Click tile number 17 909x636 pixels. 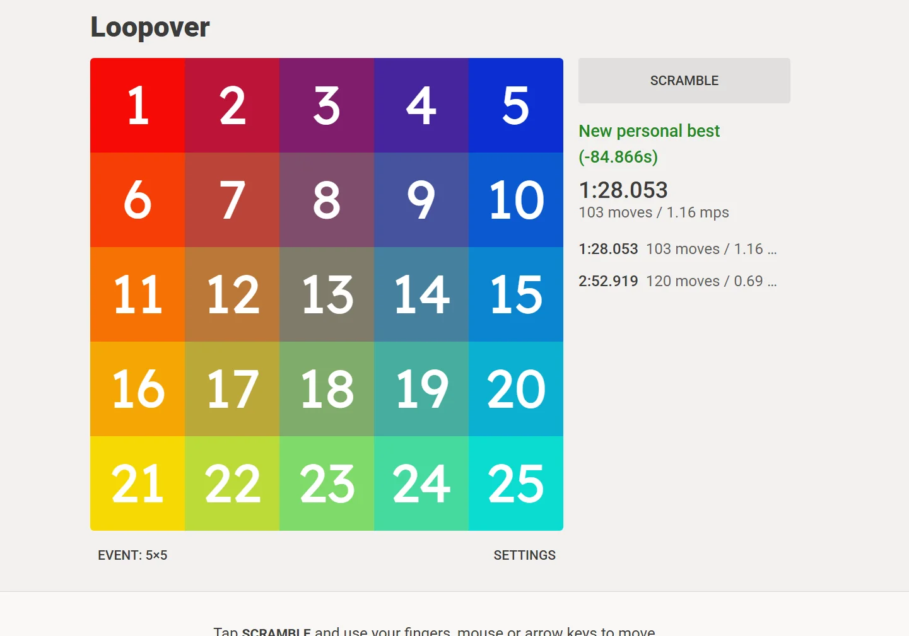coord(232,389)
